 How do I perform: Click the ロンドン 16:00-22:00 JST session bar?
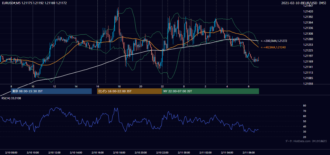[x=129, y=91]
